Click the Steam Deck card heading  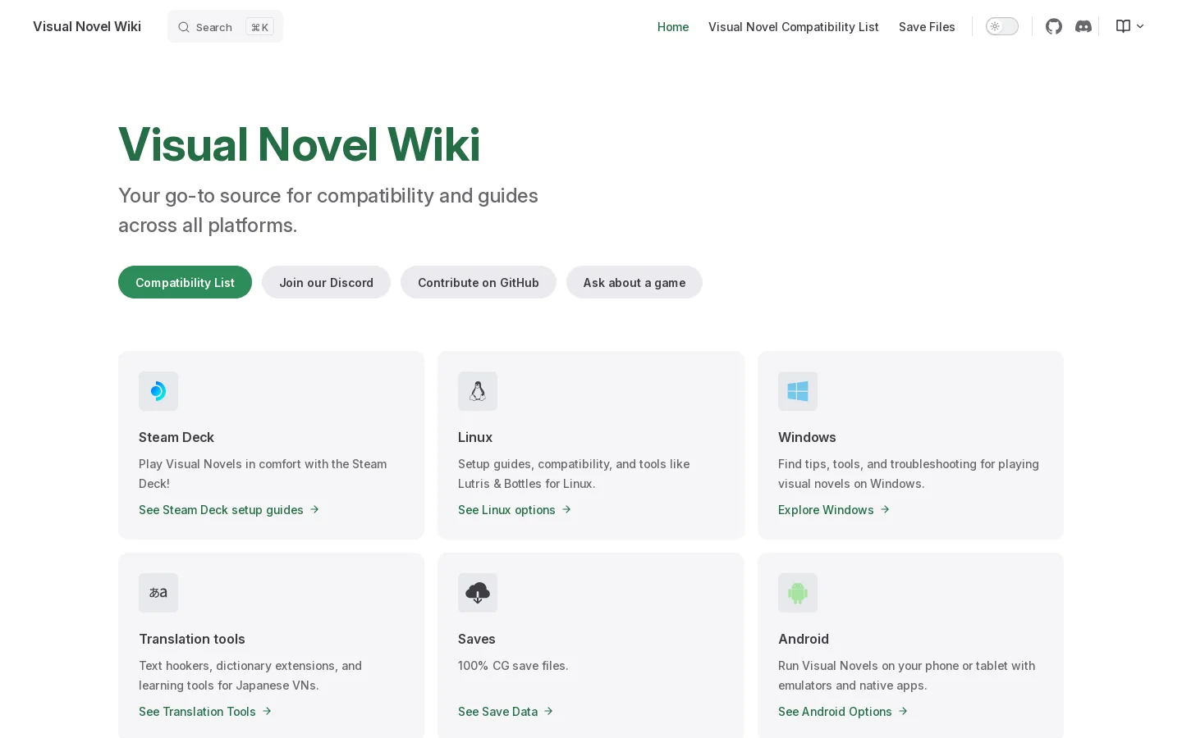176,437
